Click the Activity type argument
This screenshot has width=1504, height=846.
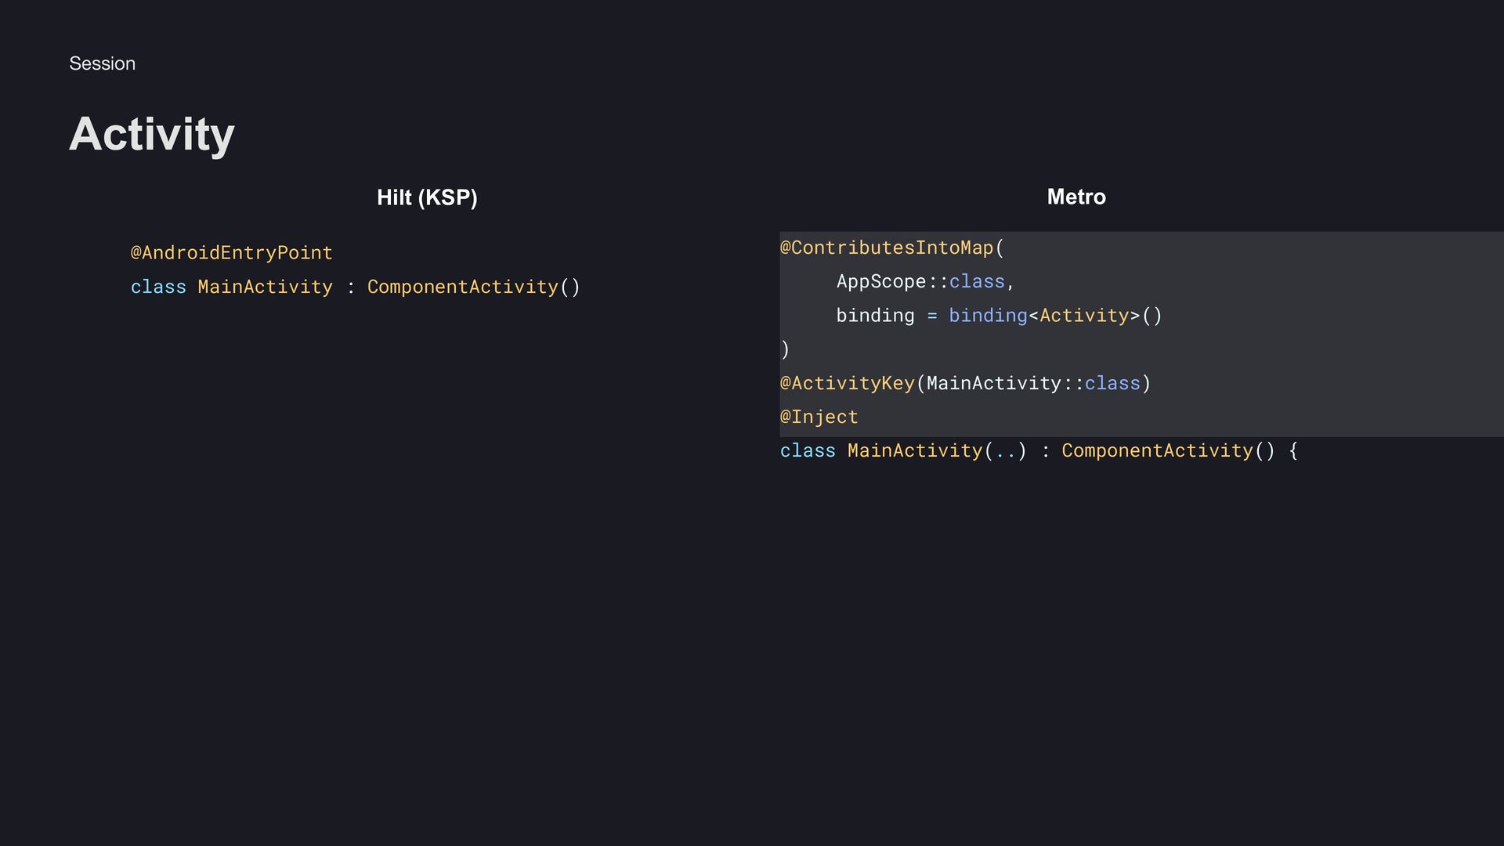tap(1084, 316)
